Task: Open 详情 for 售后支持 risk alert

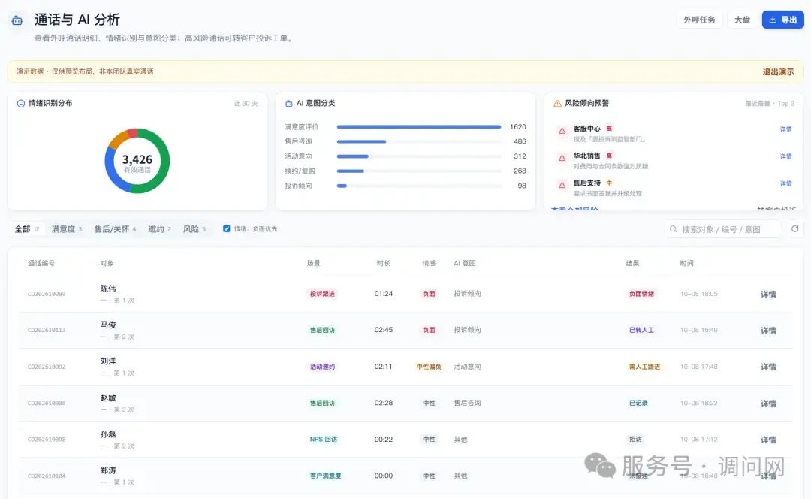Action: point(785,183)
